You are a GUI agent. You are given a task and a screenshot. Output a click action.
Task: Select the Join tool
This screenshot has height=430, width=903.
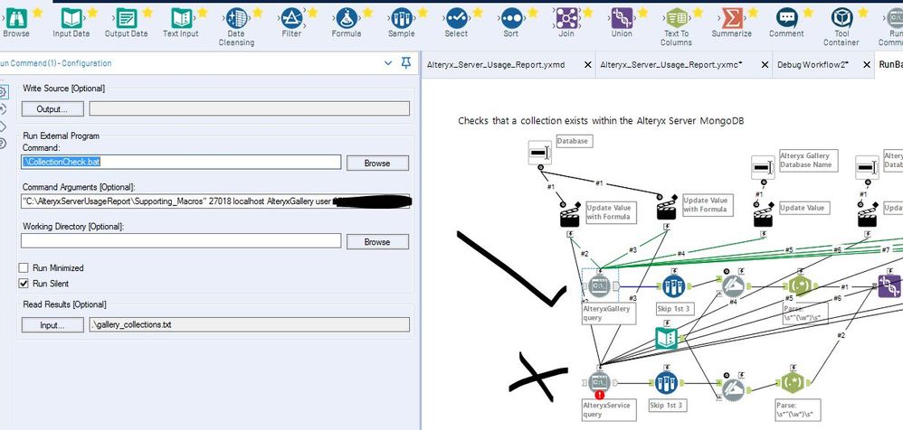(x=566, y=19)
